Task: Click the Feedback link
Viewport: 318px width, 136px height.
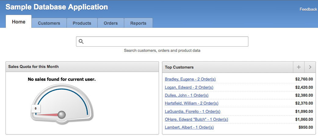Action: click(x=308, y=9)
